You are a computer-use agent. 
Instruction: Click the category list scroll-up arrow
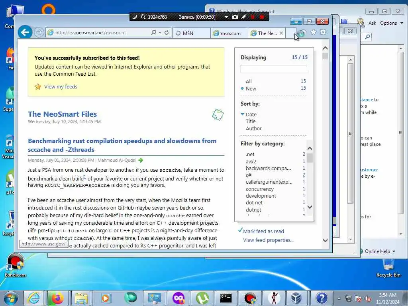pos(310,149)
